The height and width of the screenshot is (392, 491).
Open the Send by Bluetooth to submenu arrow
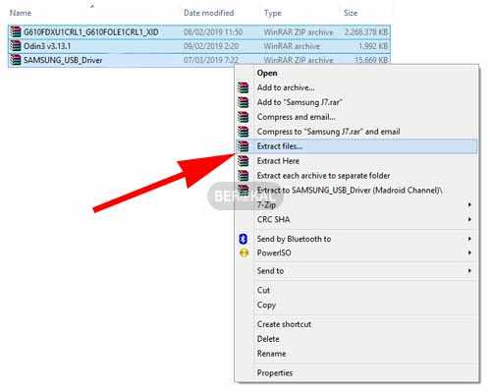pos(469,239)
